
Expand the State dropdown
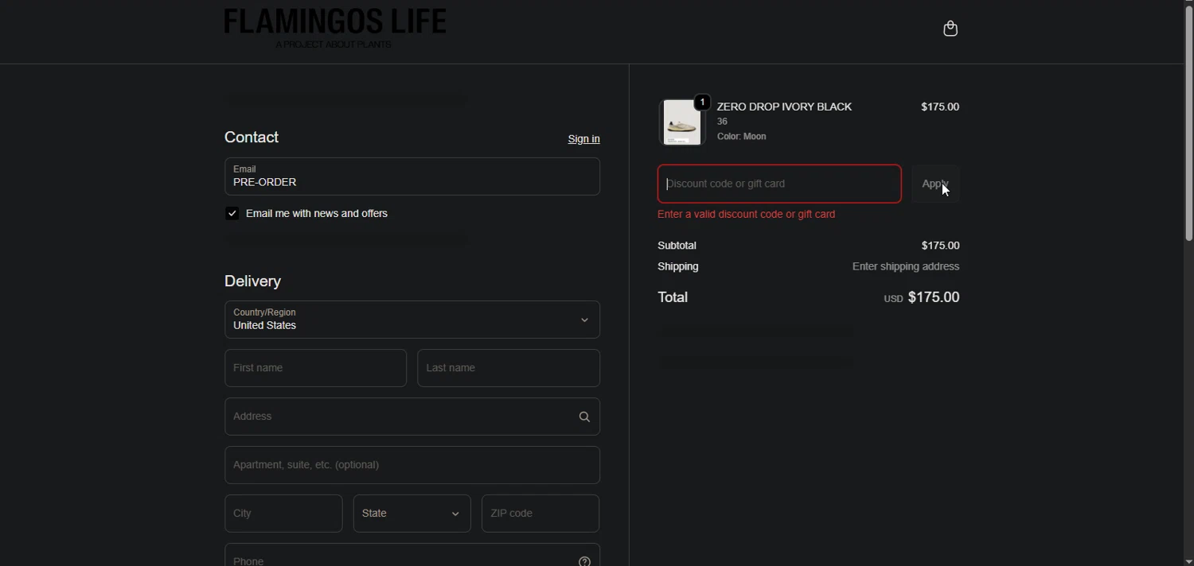coord(412,514)
